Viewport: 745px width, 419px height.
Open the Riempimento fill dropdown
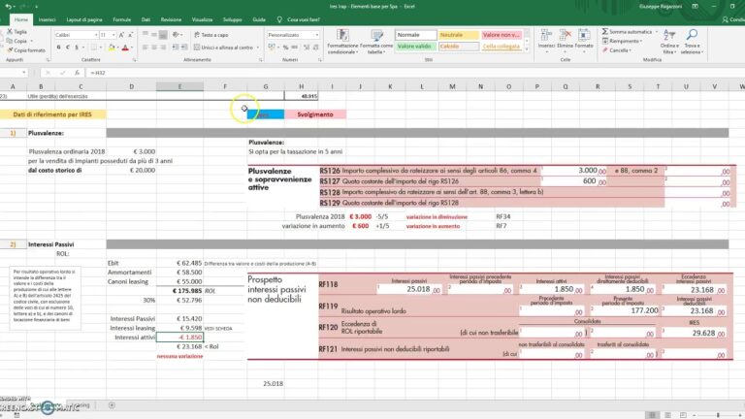tap(623, 41)
